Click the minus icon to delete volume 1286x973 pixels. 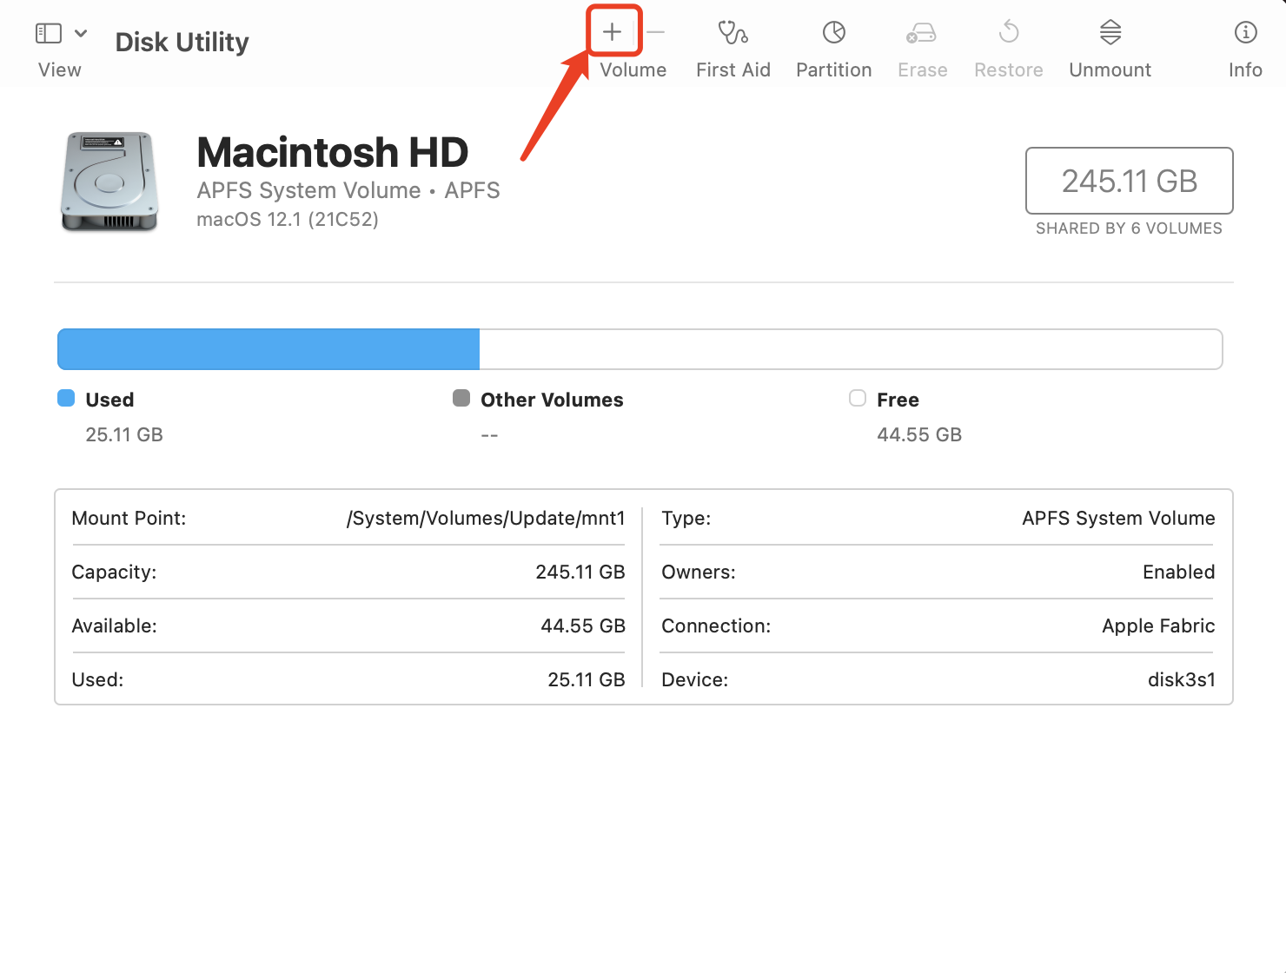(656, 32)
